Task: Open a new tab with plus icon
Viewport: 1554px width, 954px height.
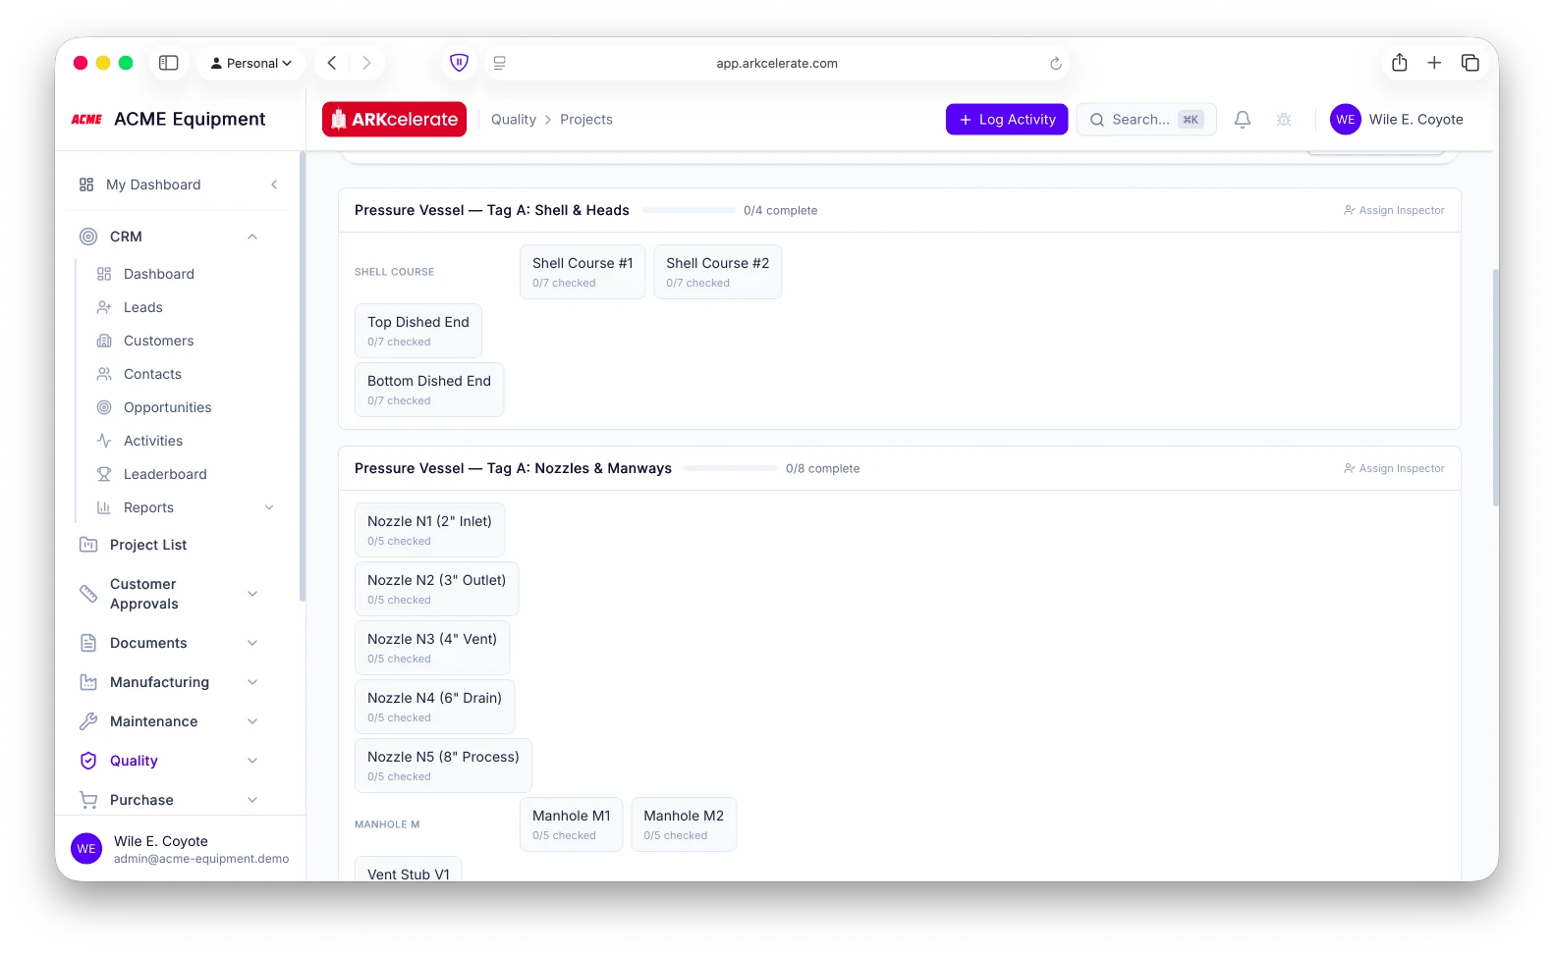Action: coord(1434,63)
